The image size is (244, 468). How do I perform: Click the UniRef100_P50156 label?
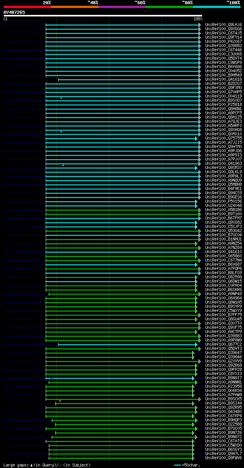(x=223, y=201)
